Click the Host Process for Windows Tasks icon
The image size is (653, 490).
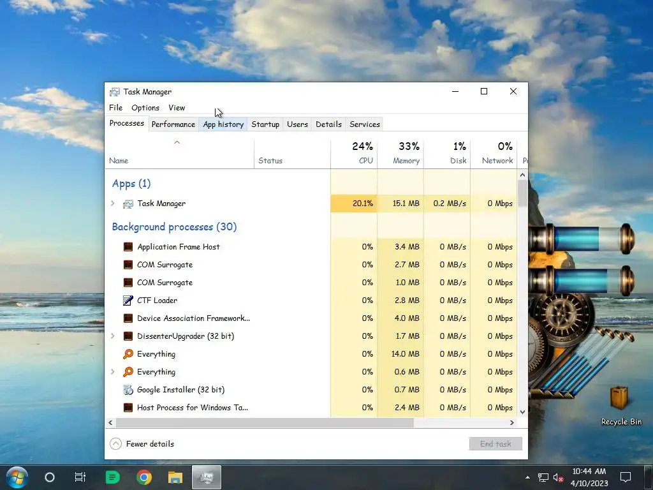pyautogui.click(x=128, y=408)
